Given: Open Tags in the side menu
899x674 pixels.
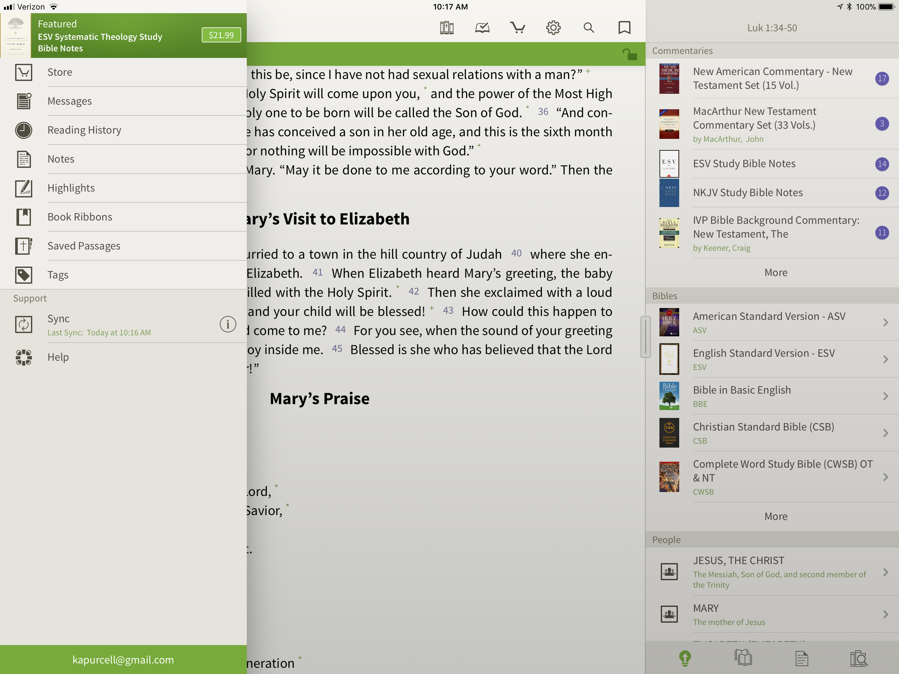Looking at the screenshot, I should [x=123, y=275].
